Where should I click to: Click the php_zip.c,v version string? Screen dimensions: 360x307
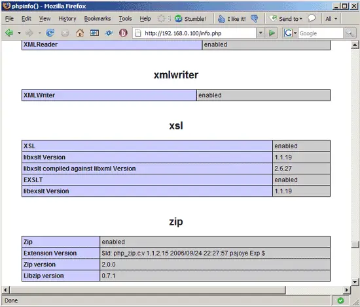[x=183, y=253]
